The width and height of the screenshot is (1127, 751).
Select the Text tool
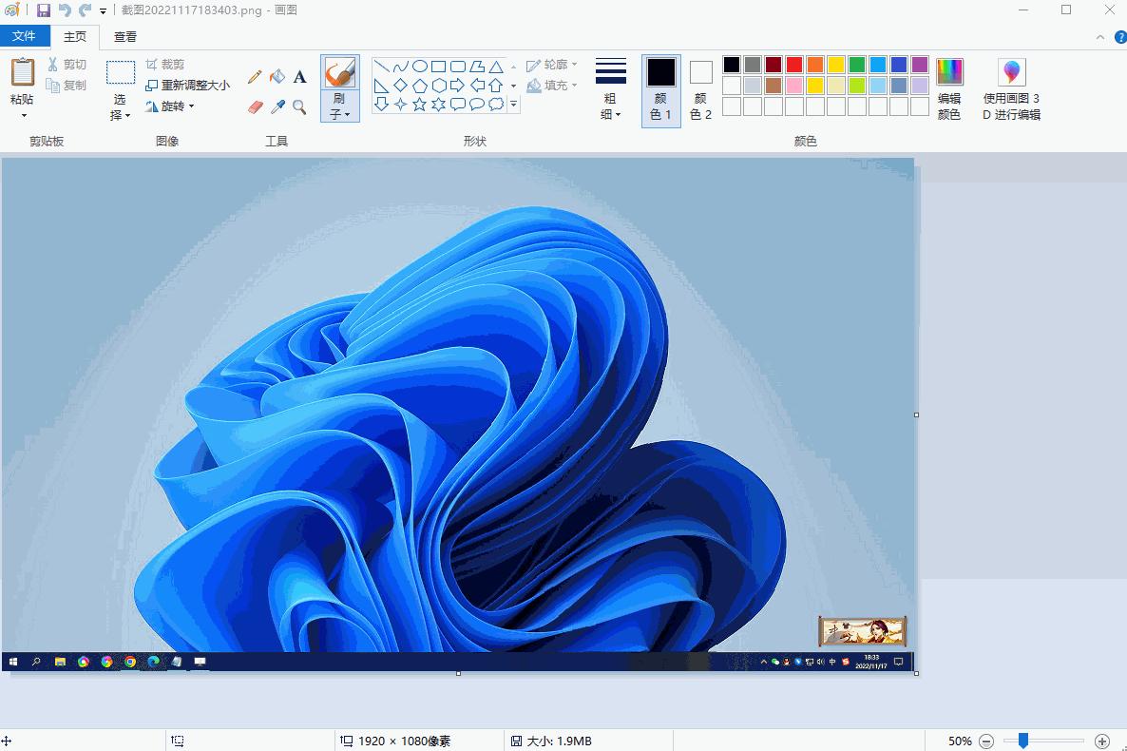coord(300,76)
